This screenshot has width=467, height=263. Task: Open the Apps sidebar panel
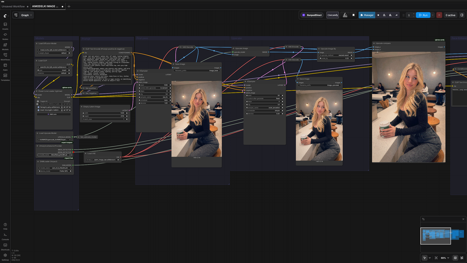pyautogui.click(x=5, y=66)
